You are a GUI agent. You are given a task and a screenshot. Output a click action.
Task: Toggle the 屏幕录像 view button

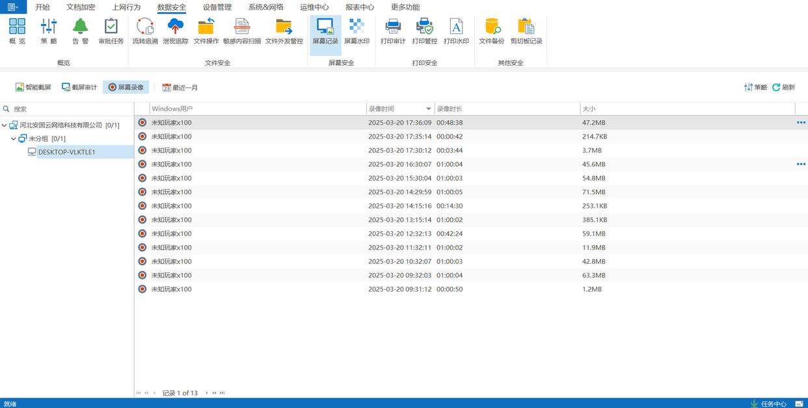tap(126, 87)
